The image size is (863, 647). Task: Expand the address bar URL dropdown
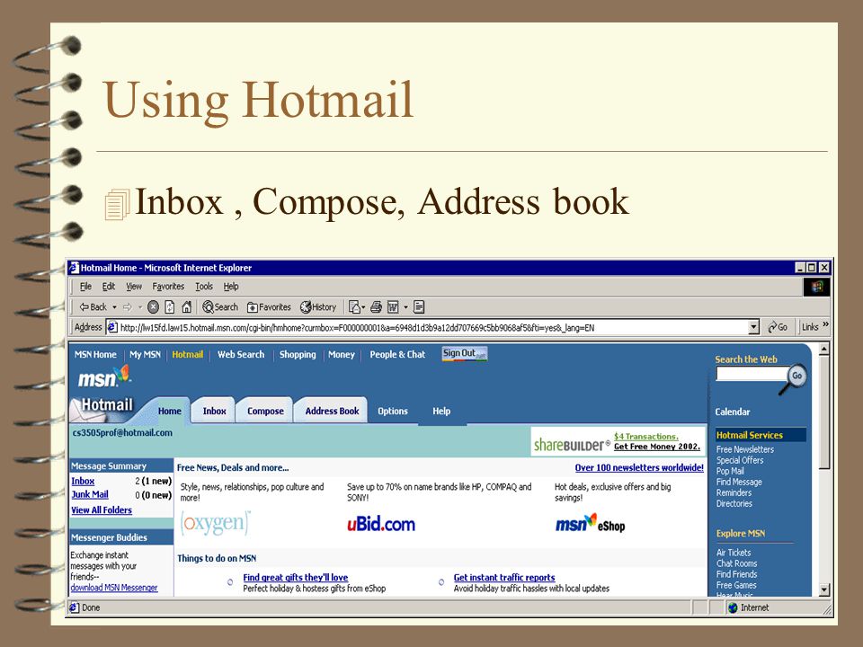point(754,327)
